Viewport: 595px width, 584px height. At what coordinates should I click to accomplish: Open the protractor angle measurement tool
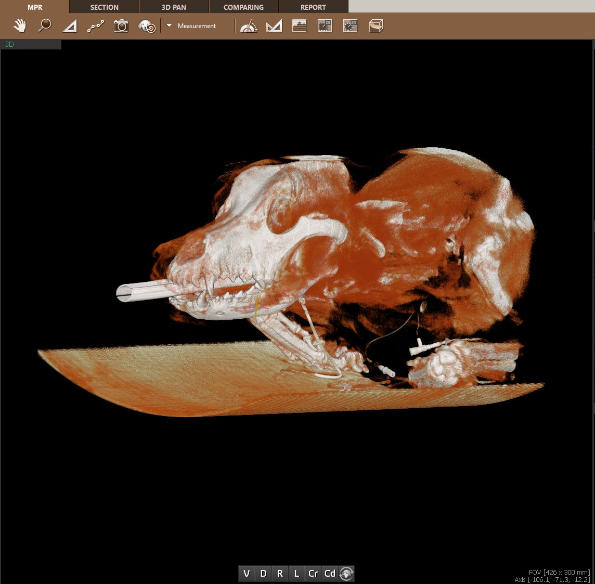(249, 25)
